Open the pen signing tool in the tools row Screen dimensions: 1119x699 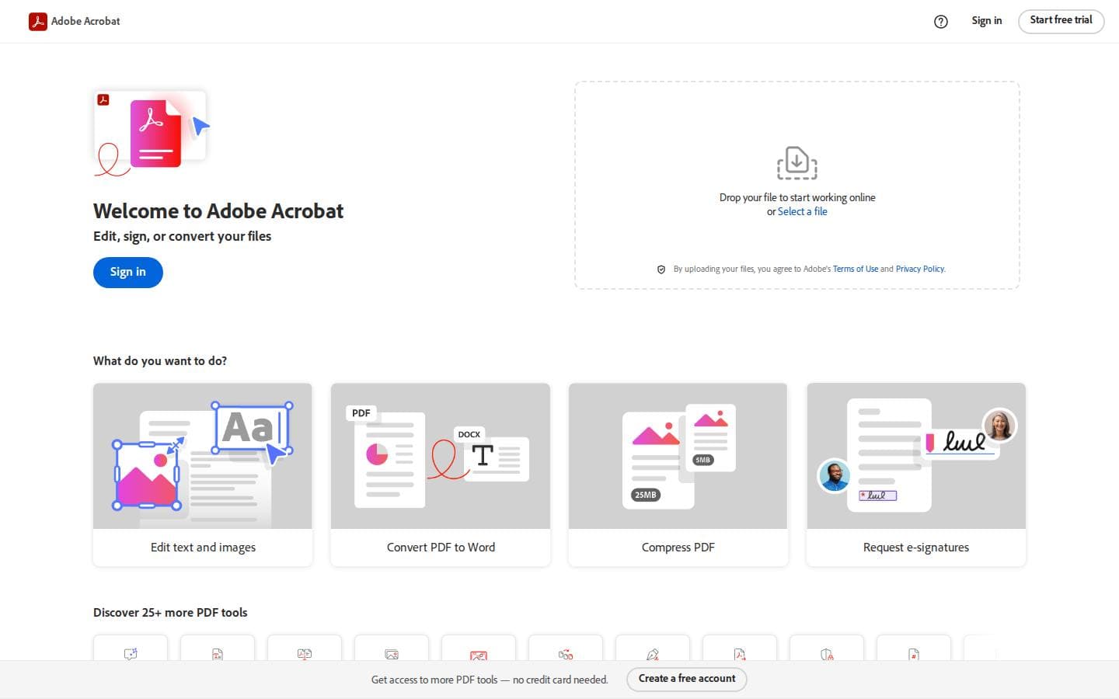click(653, 654)
